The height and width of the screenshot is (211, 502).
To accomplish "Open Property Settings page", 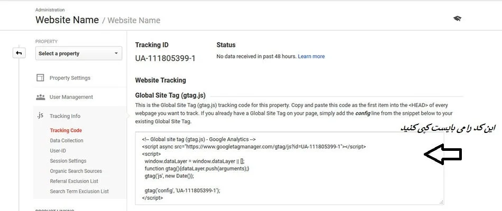I will tap(70, 78).
